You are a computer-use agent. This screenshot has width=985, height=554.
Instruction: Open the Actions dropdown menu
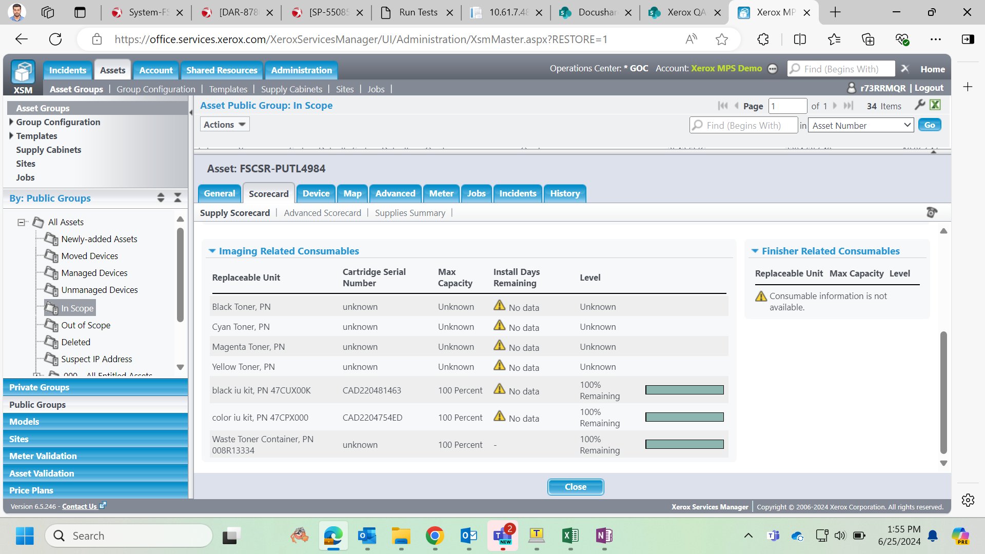point(224,125)
